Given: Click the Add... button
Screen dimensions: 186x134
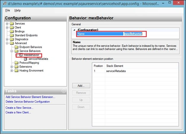Looking at the screenshot, I should [81, 86].
